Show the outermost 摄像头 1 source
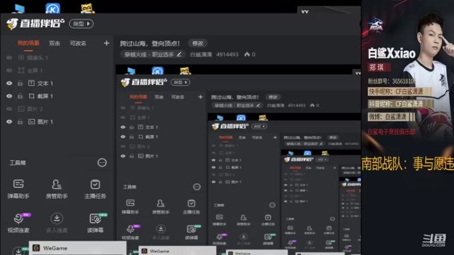This screenshot has width=454, height=255. coord(9,58)
